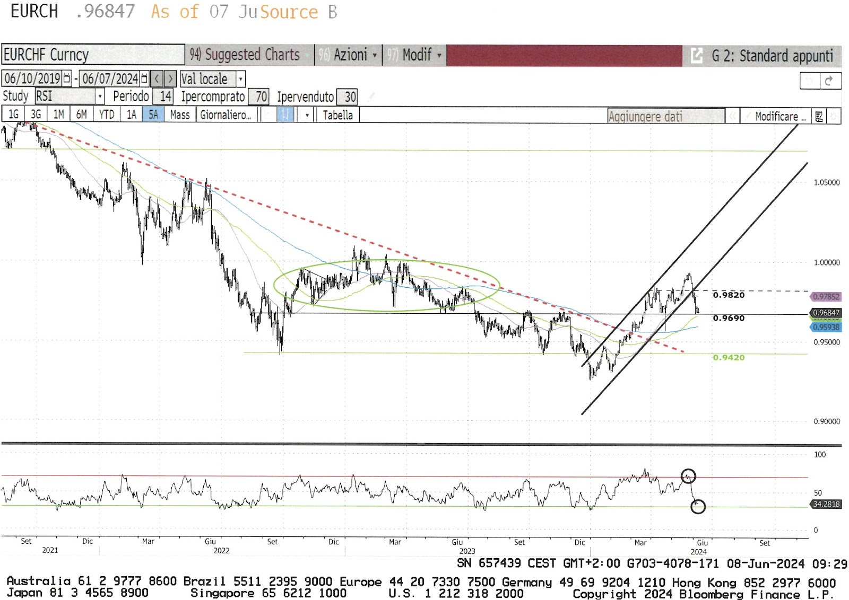Click the Modificare button
Image resolution: width=849 pixels, height=600 pixels.
point(776,116)
